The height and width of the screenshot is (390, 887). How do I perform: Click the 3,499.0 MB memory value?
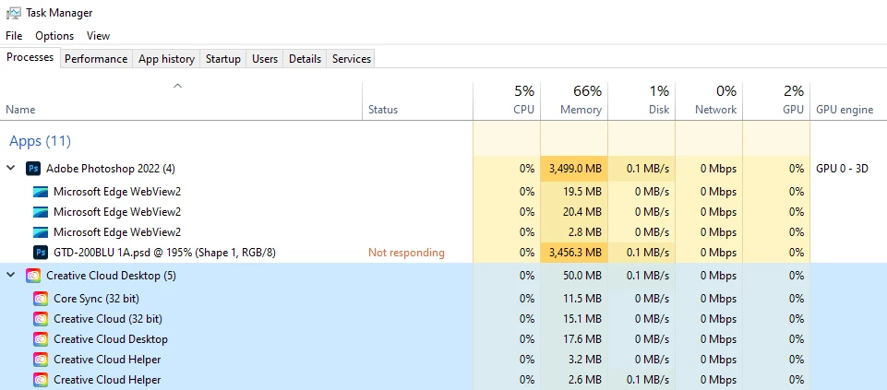click(575, 169)
